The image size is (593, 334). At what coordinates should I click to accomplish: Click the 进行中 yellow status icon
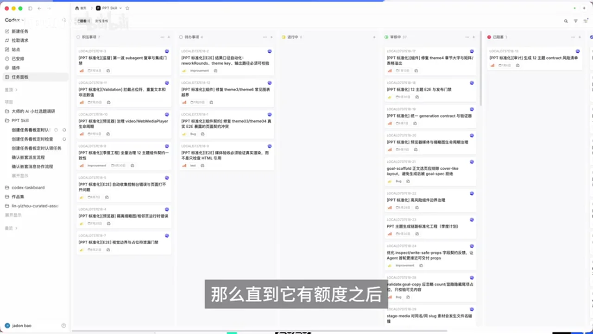(284, 37)
